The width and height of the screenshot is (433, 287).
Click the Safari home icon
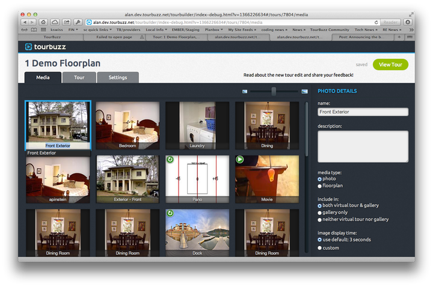point(43,22)
